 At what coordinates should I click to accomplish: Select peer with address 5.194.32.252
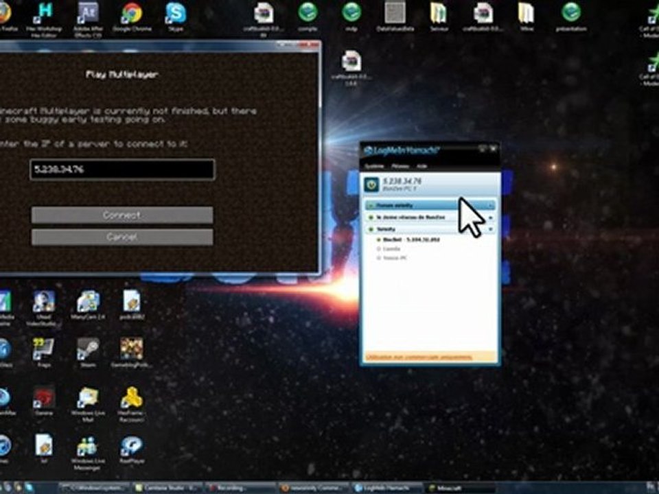tap(408, 239)
